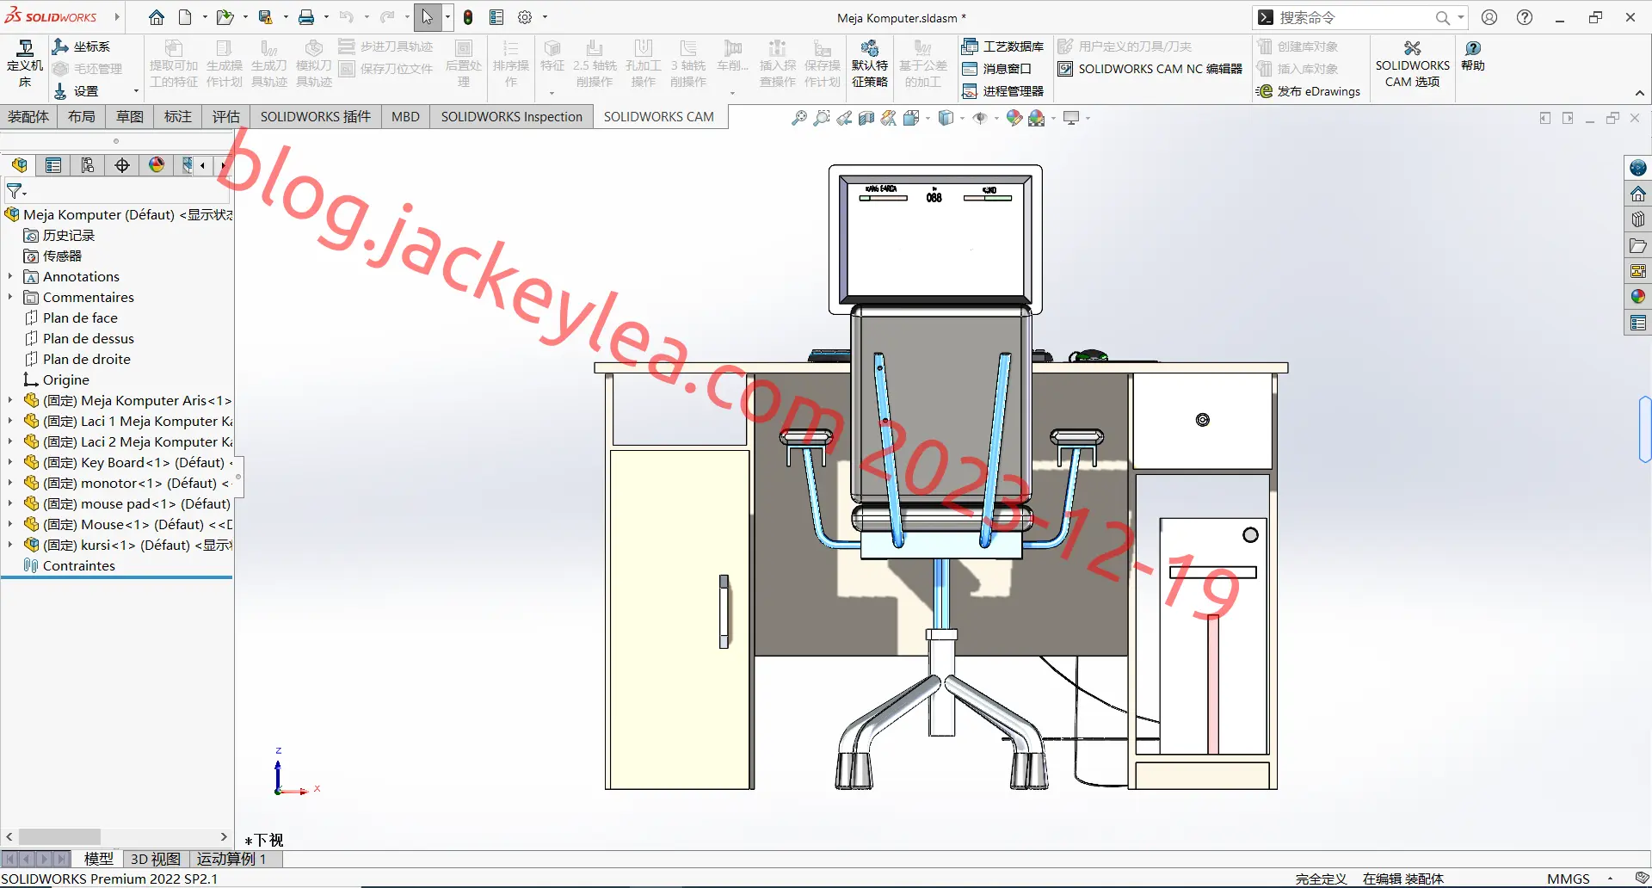Click the Technology Database (工艺数据库) button

click(1003, 46)
